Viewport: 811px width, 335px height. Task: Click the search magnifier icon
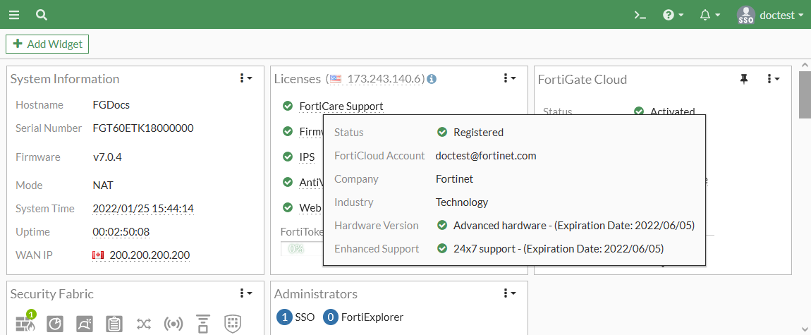[42, 15]
